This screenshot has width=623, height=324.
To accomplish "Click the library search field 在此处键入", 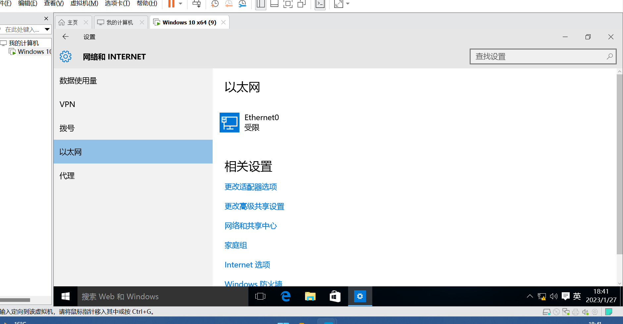I will pos(22,29).
